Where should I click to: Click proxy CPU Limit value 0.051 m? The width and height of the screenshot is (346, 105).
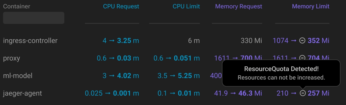186,58
